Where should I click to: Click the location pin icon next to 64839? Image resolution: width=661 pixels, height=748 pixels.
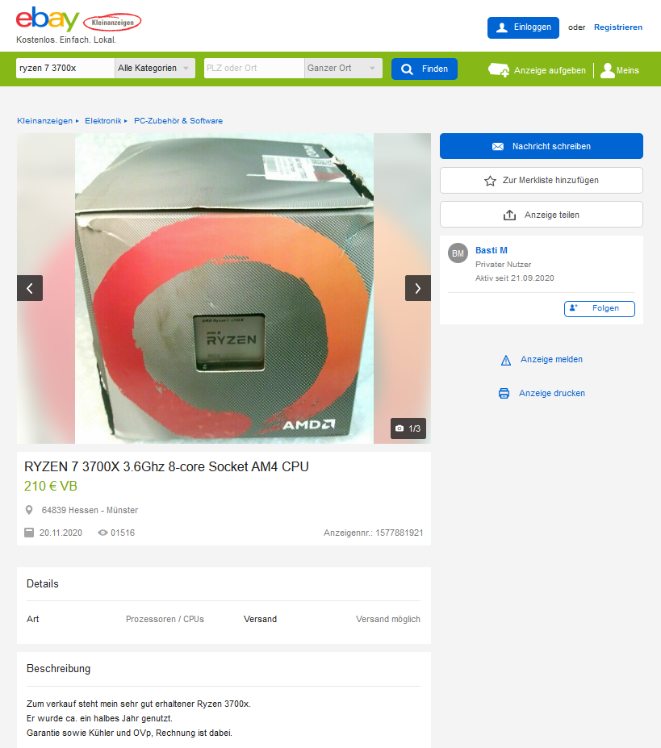point(29,510)
